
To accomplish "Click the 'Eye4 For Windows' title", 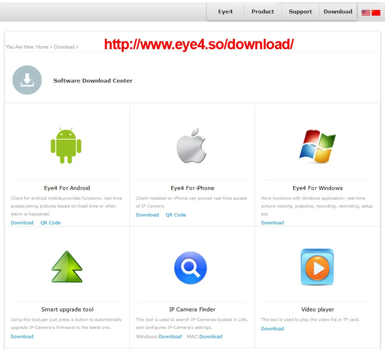I will pyautogui.click(x=318, y=188).
